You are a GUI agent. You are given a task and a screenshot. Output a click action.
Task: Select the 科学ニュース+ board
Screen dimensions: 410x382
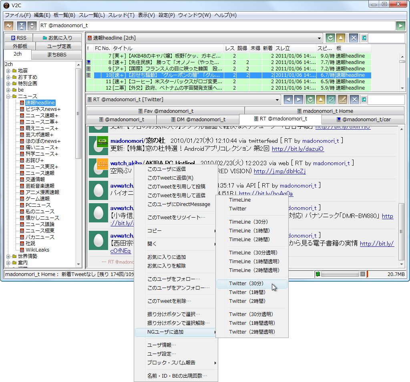click(x=42, y=154)
